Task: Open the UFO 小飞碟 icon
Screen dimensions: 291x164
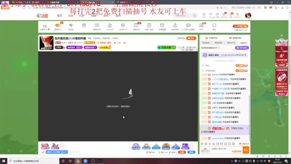Action: coord(188,26)
